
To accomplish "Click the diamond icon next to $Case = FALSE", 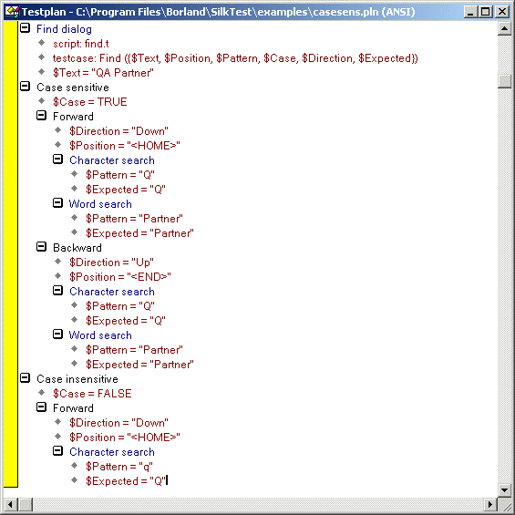I will pos(41,393).
